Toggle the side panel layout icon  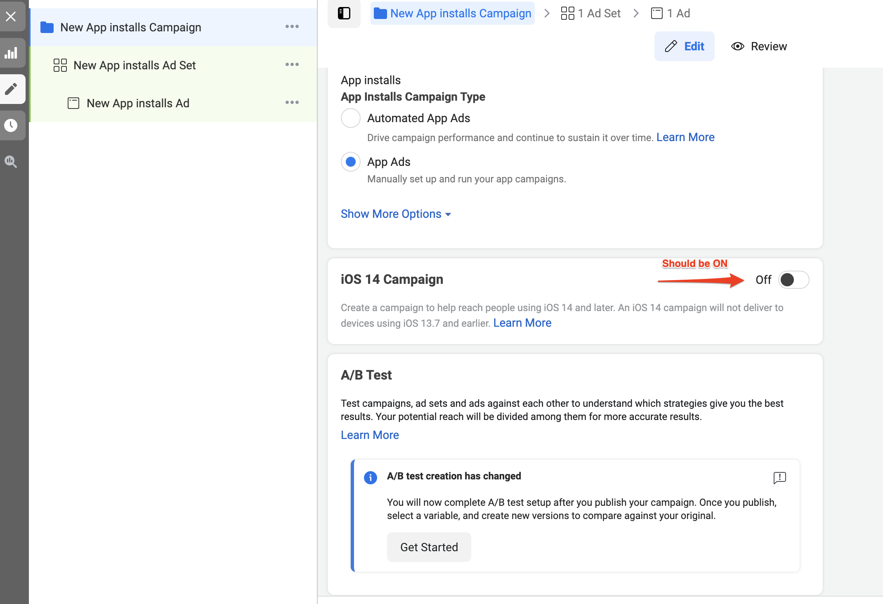coord(344,13)
